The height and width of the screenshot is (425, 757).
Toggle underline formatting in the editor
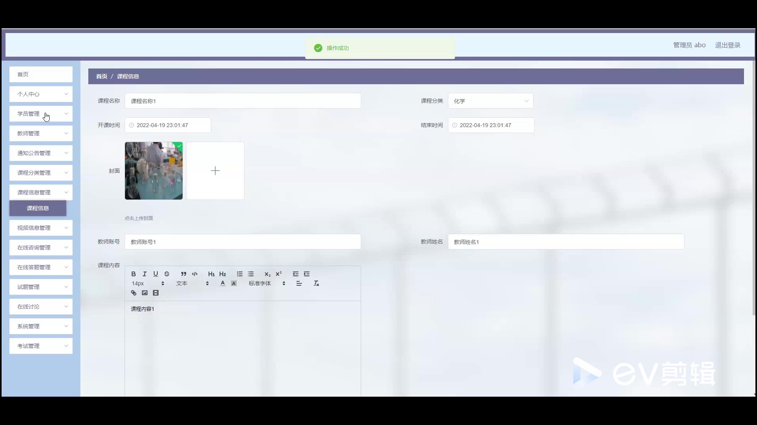tap(156, 274)
